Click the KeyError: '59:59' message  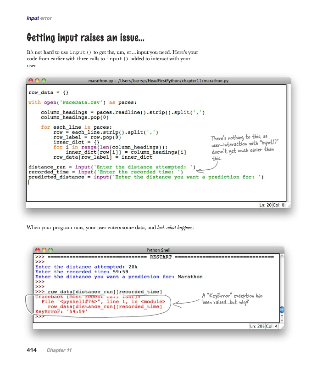[x=61, y=312]
